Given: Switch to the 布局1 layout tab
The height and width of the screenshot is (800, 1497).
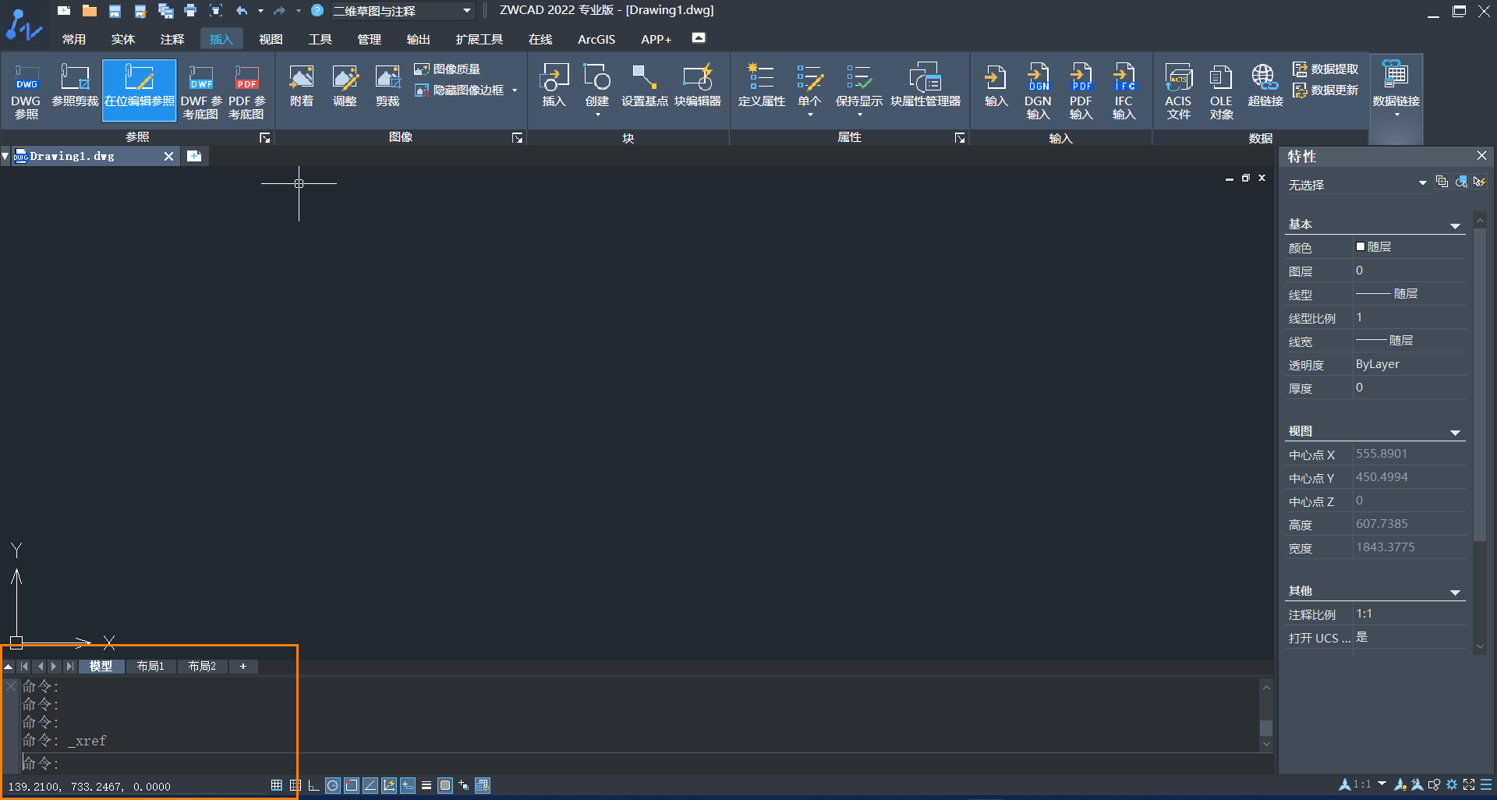Looking at the screenshot, I should [x=150, y=666].
